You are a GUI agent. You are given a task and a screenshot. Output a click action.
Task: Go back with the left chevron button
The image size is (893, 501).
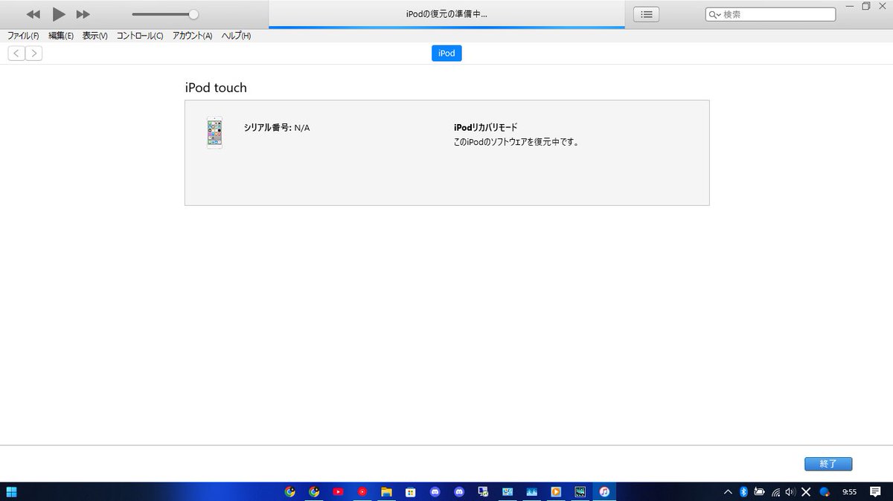[x=16, y=53]
